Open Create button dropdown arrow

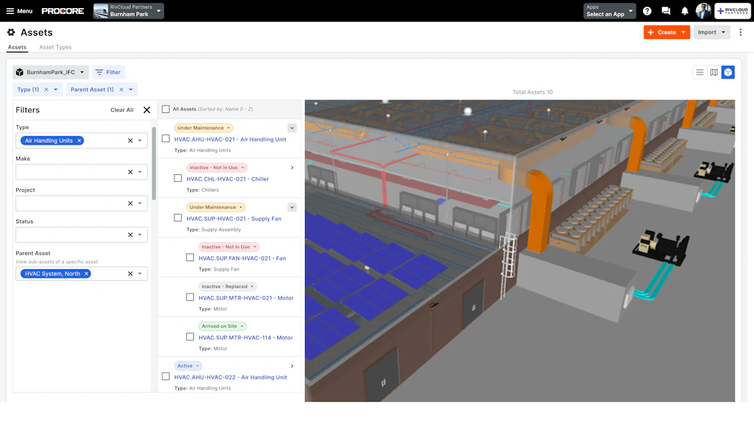pos(683,32)
